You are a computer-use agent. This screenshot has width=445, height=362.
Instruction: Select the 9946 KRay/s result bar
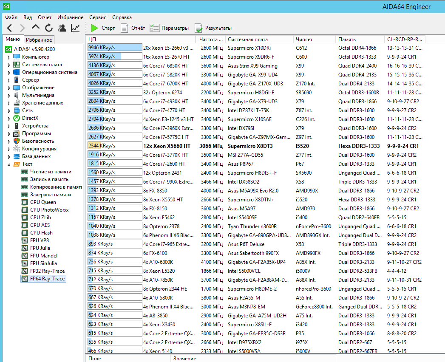pyautogui.click(x=115, y=48)
